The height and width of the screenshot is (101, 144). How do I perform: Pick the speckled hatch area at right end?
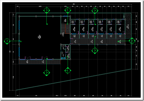click(128, 26)
